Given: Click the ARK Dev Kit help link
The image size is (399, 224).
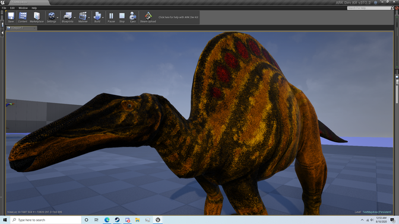Looking at the screenshot, I should (x=178, y=17).
